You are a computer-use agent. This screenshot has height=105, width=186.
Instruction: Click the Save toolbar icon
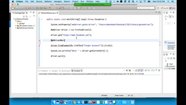(17, 8)
